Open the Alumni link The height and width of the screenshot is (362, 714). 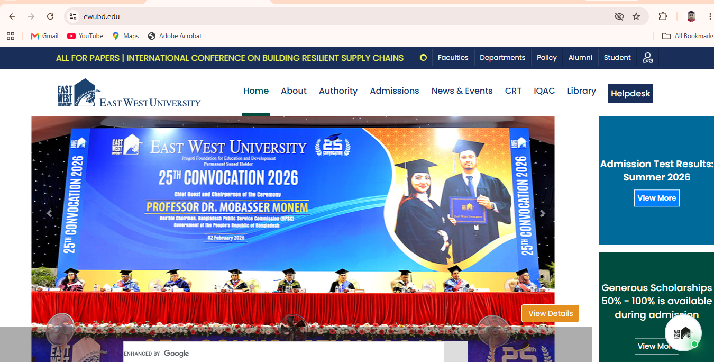point(580,58)
